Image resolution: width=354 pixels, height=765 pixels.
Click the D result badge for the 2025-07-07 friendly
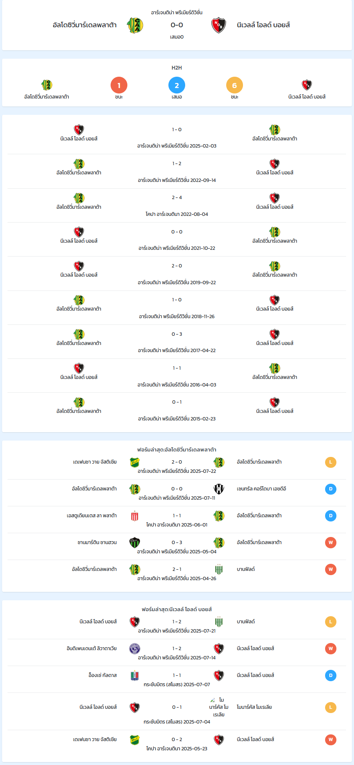coord(331,676)
